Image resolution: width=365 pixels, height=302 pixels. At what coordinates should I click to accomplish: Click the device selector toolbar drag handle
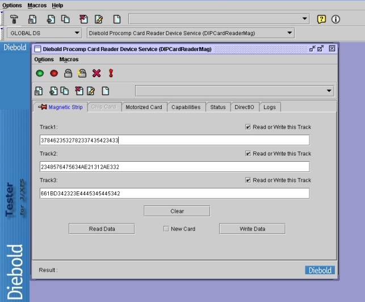coord(2,33)
